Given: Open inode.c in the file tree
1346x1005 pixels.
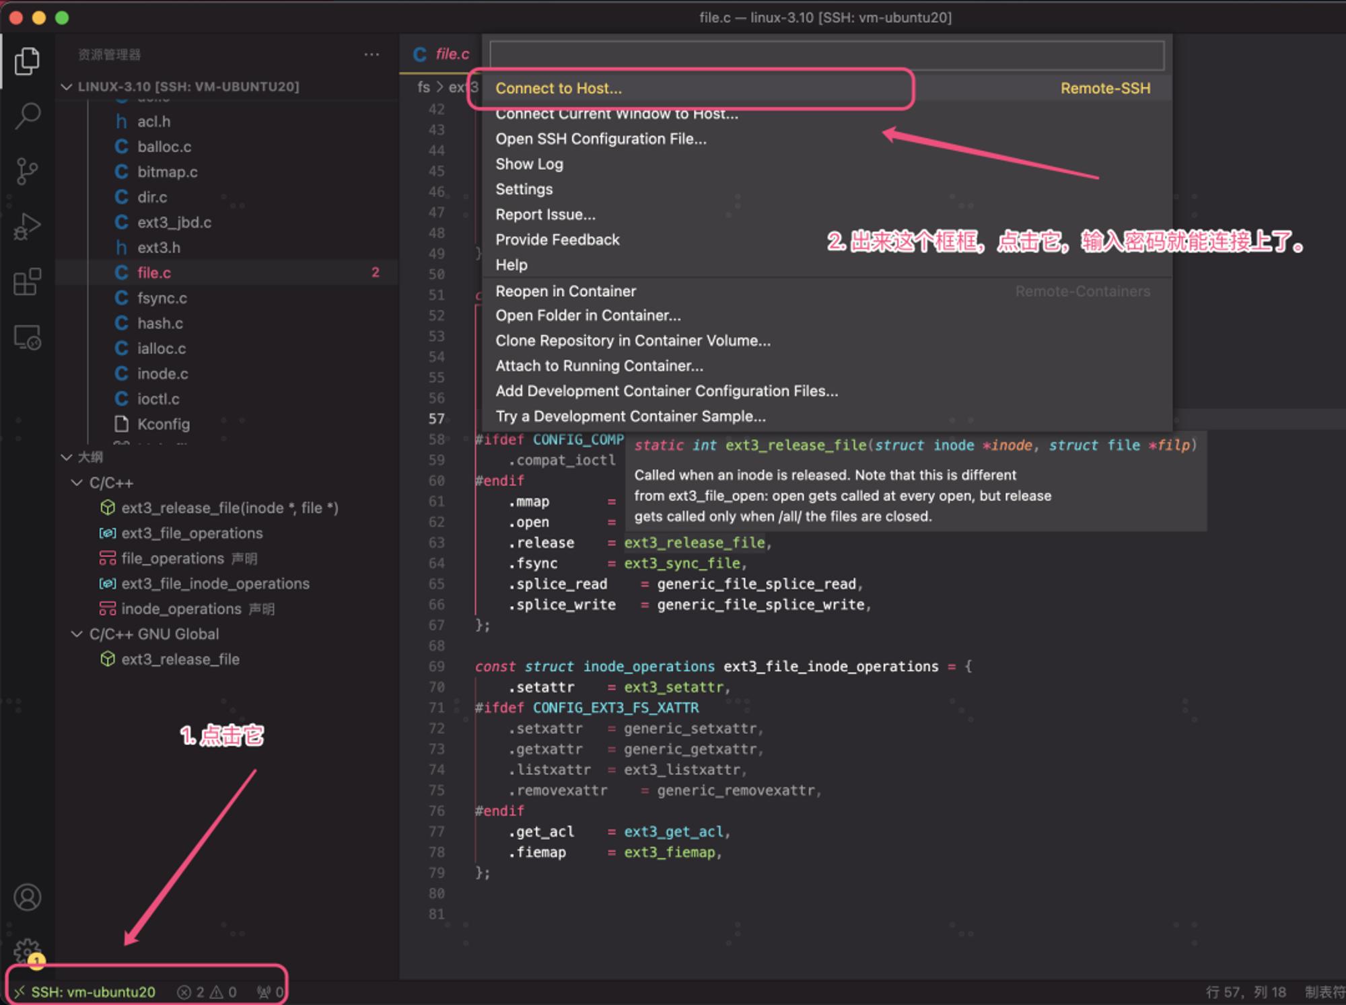Looking at the screenshot, I should [x=163, y=374].
